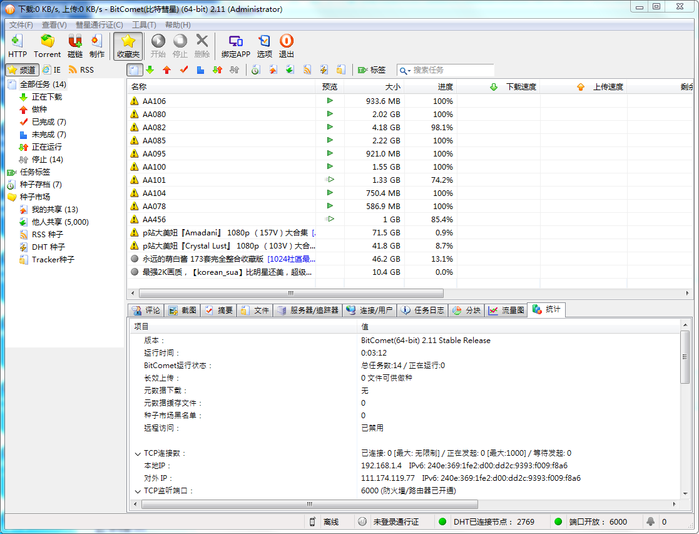This screenshot has height=534, width=699.
Task: Click DHT torrents lightning icon in toolbar
Action: click(x=324, y=69)
